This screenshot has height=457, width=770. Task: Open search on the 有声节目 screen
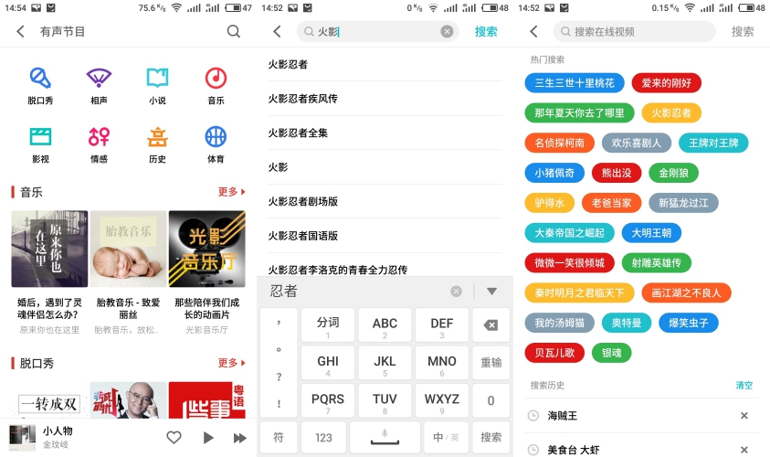coord(234,32)
